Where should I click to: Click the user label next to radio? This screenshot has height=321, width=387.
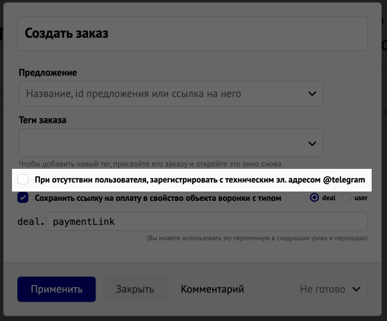361,198
